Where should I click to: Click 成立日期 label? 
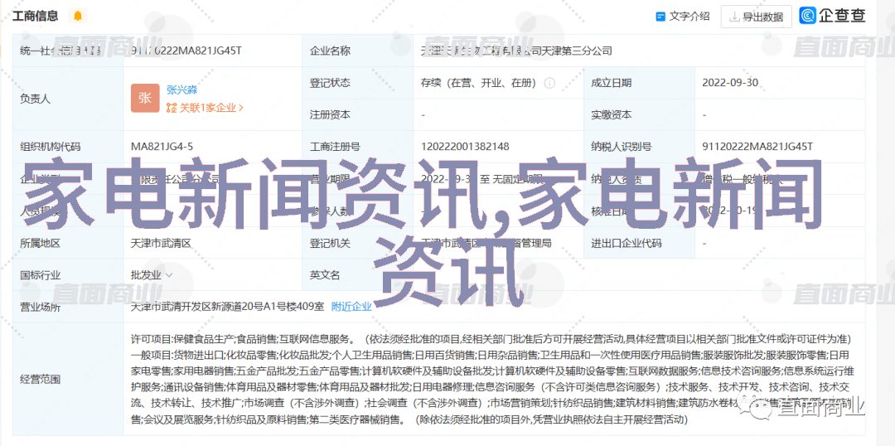612,82
